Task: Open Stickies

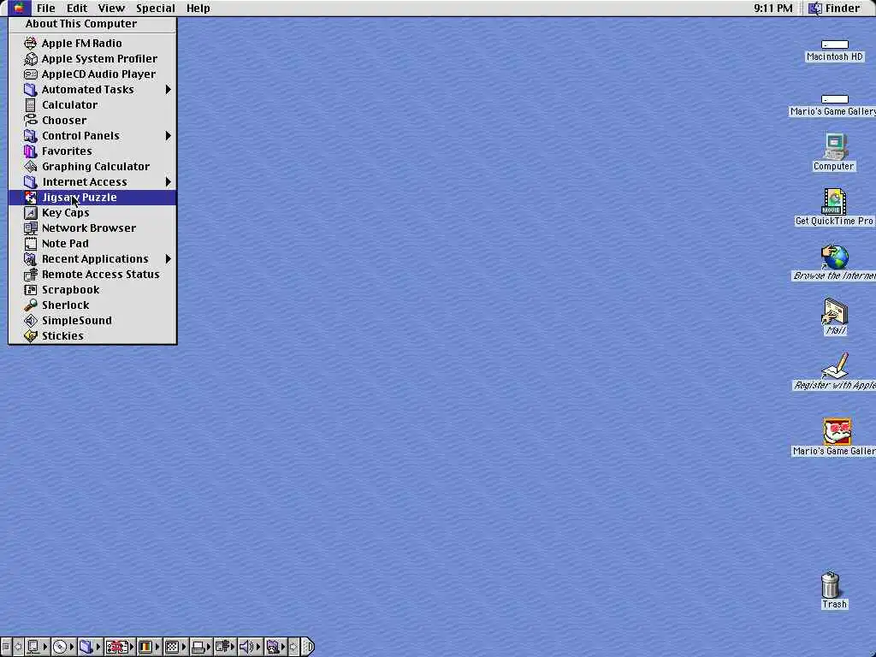Action: (92, 335)
